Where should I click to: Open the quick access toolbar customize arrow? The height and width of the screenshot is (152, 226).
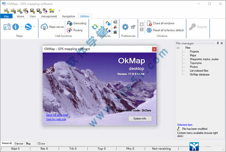point(59,11)
